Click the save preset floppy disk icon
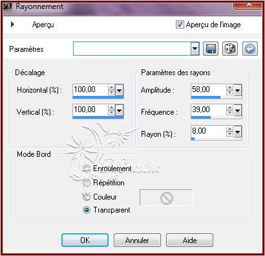Screen dimensions: 265x256 211,49
